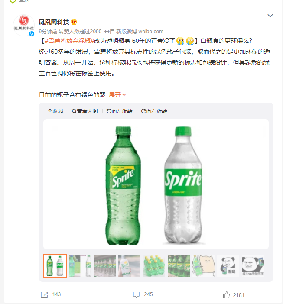Click the blue verified badge icon
283x304 pixels.
point(32,34)
